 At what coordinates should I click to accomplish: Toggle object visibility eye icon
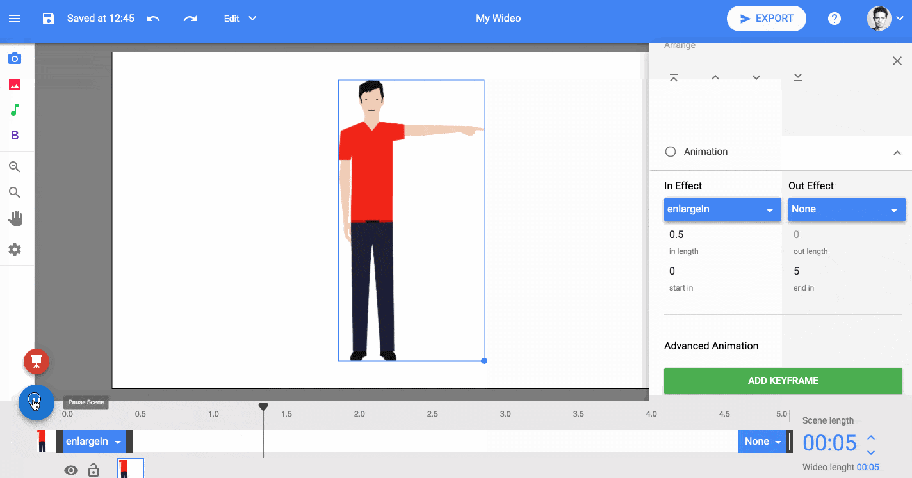71,470
